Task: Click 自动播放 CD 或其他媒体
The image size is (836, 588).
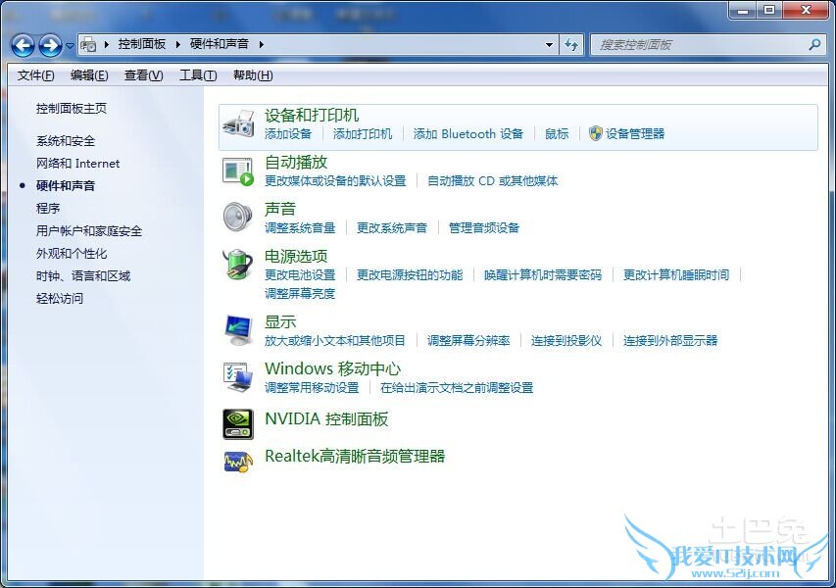Action: click(493, 180)
